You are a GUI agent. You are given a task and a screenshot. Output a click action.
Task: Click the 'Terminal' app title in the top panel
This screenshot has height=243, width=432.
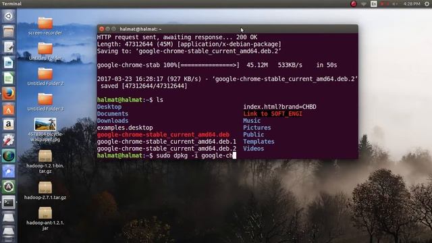[11, 3]
